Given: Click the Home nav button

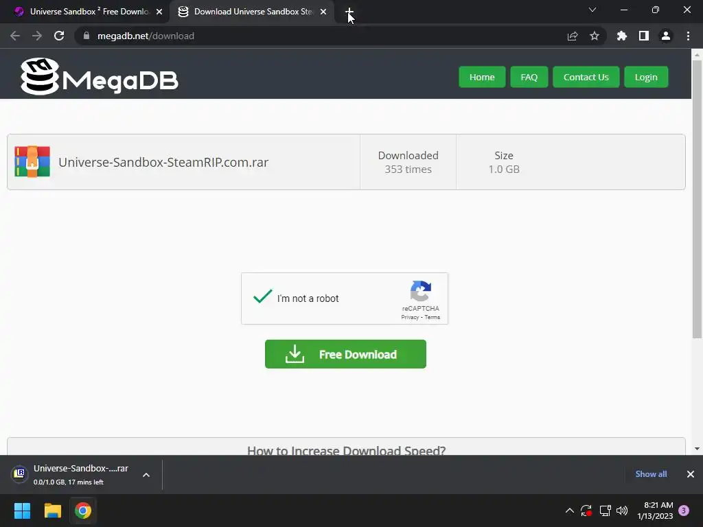Looking at the screenshot, I should click(482, 77).
